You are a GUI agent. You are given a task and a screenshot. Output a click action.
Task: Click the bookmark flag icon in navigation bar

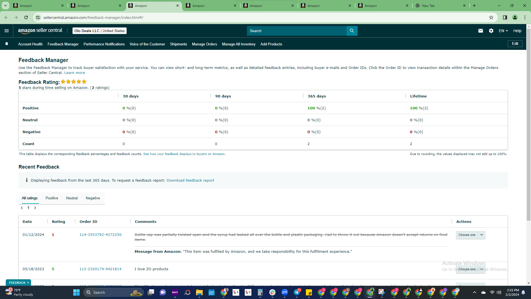[7, 44]
